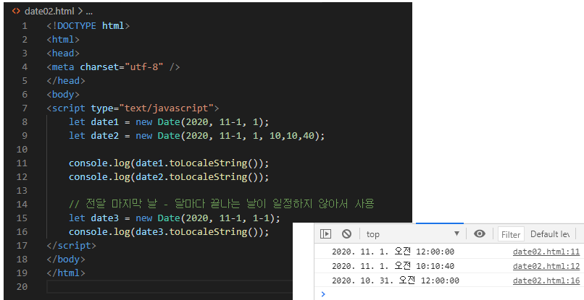Image resolution: width=584 pixels, height=300 pixels.
Task: Click line number 15 in the gutter
Action: point(22,218)
